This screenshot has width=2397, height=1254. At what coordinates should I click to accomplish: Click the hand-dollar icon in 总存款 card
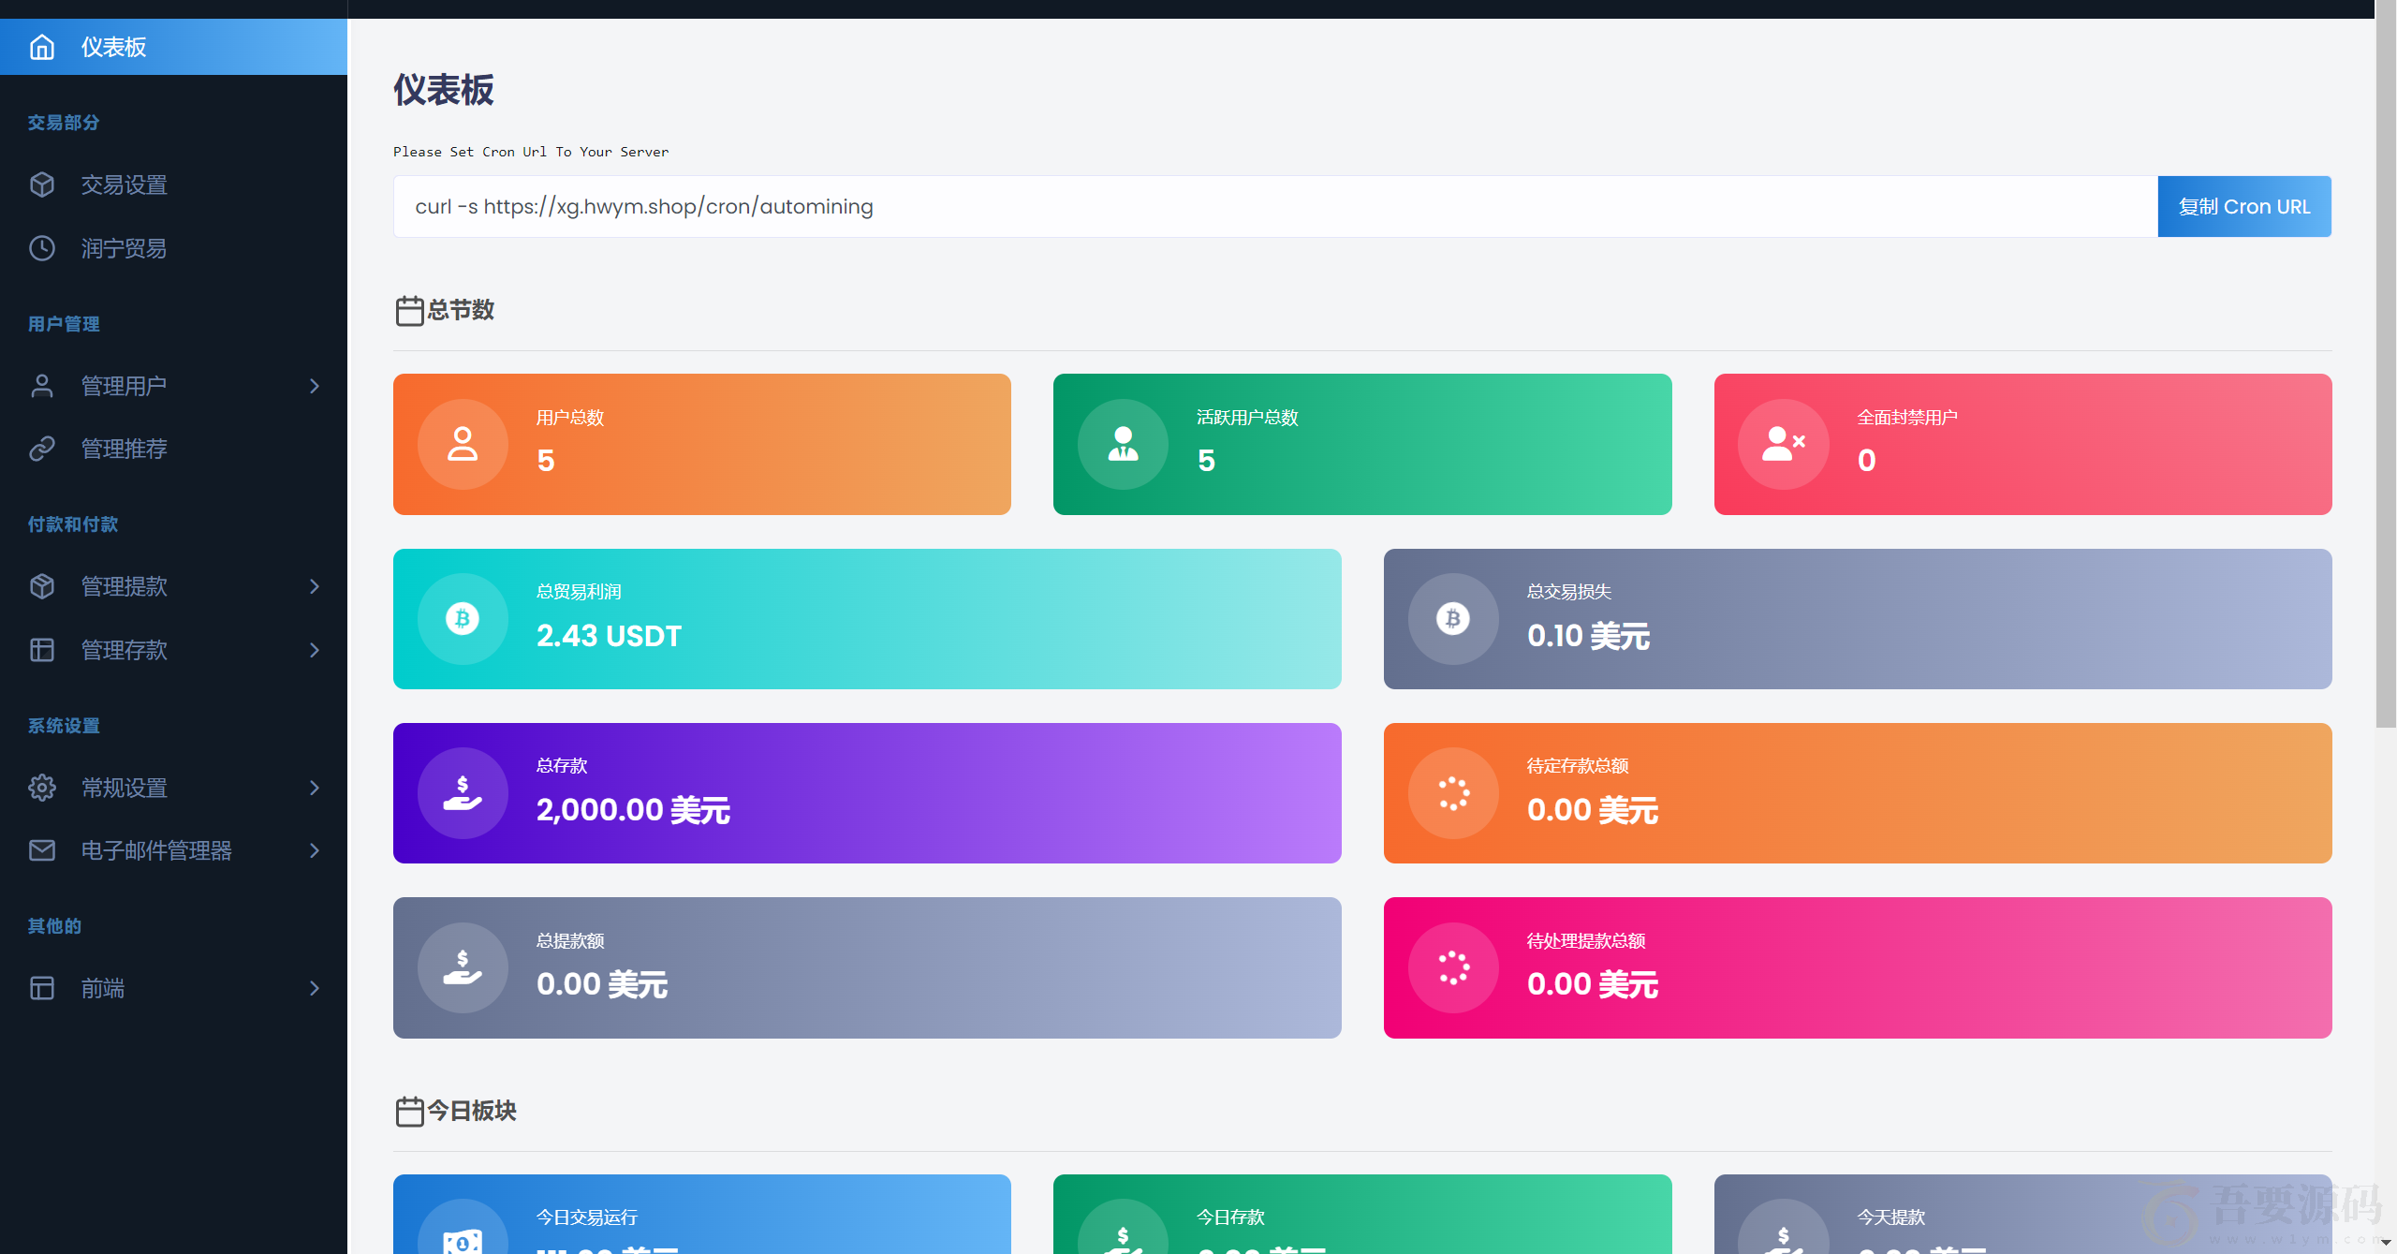[463, 793]
